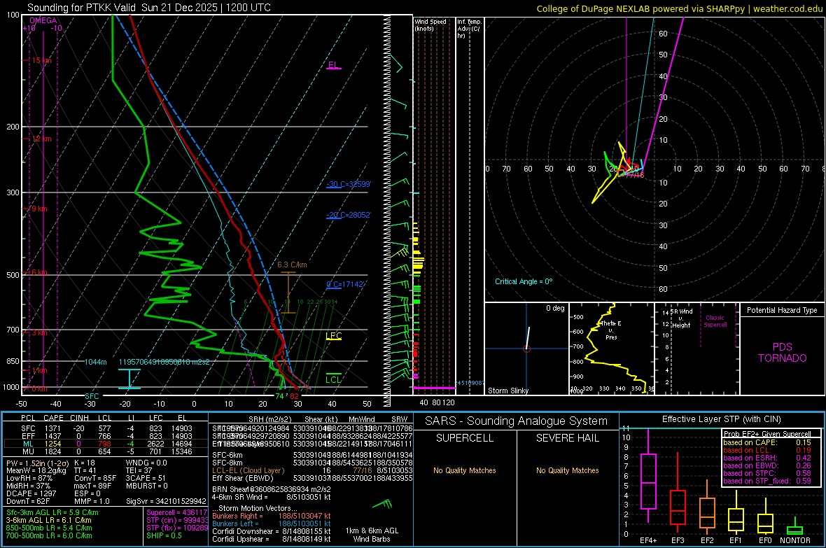Click the 1km & 6km AGL Wind Barbs label

[x=372, y=535]
